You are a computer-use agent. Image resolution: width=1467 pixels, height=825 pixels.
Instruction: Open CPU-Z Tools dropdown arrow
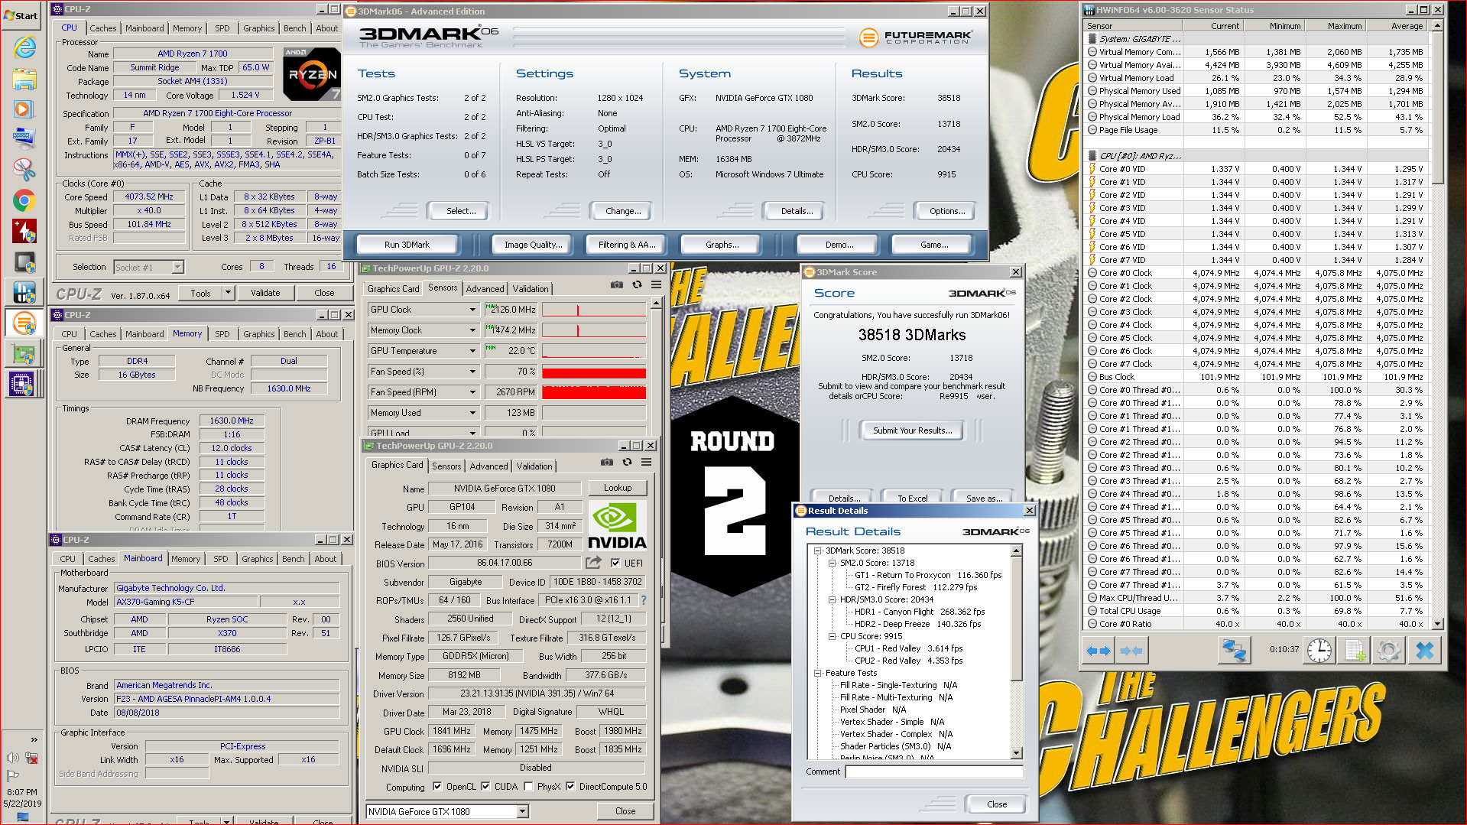coord(228,293)
